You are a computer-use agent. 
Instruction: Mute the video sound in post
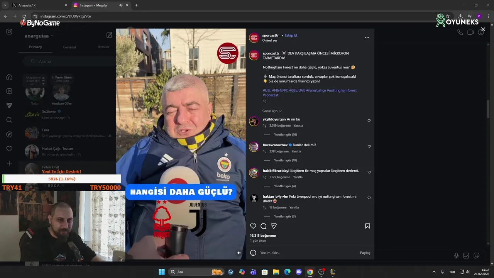tap(239, 253)
